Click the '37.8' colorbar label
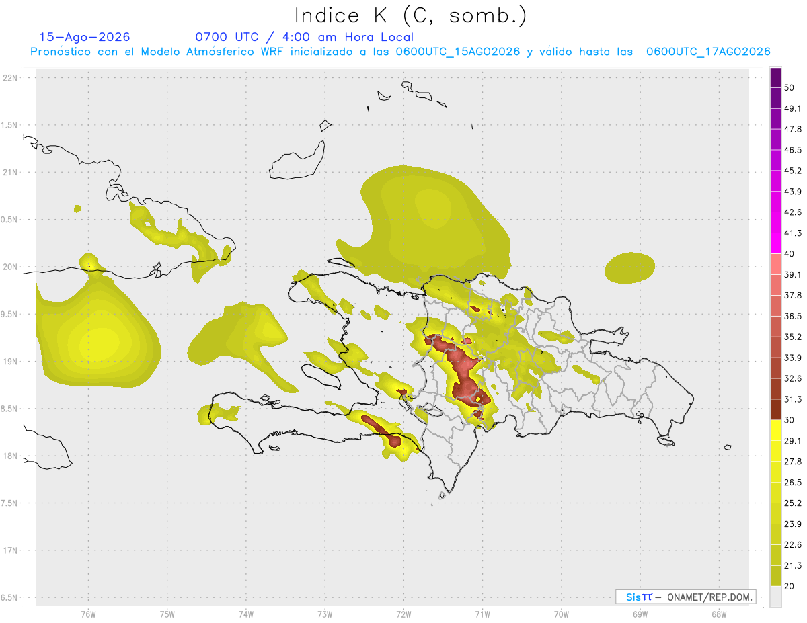807x623 pixels. (793, 295)
